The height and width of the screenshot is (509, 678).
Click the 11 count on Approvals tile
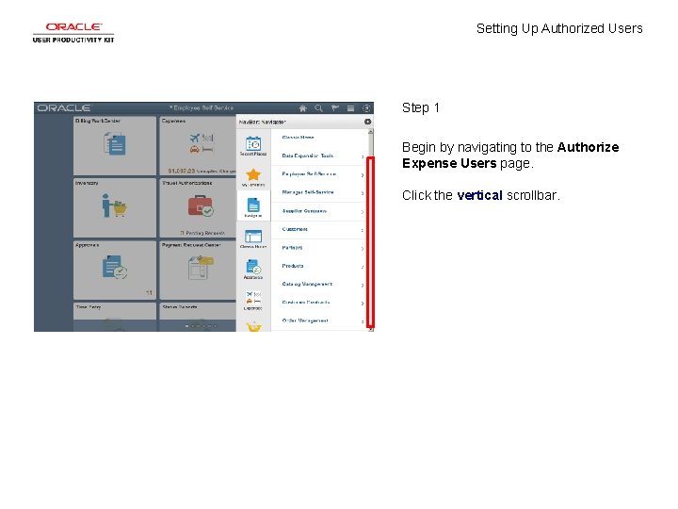click(149, 293)
